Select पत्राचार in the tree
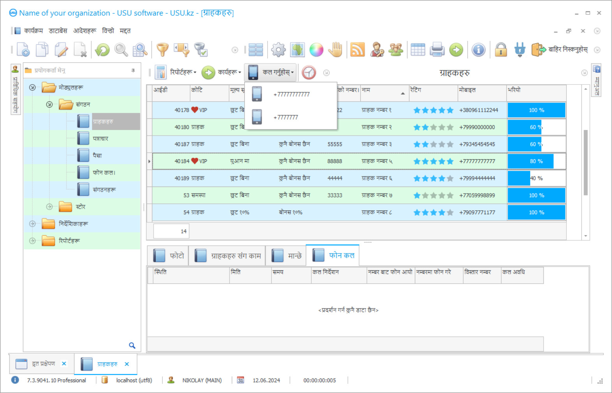The height and width of the screenshot is (393, 612). (101, 138)
